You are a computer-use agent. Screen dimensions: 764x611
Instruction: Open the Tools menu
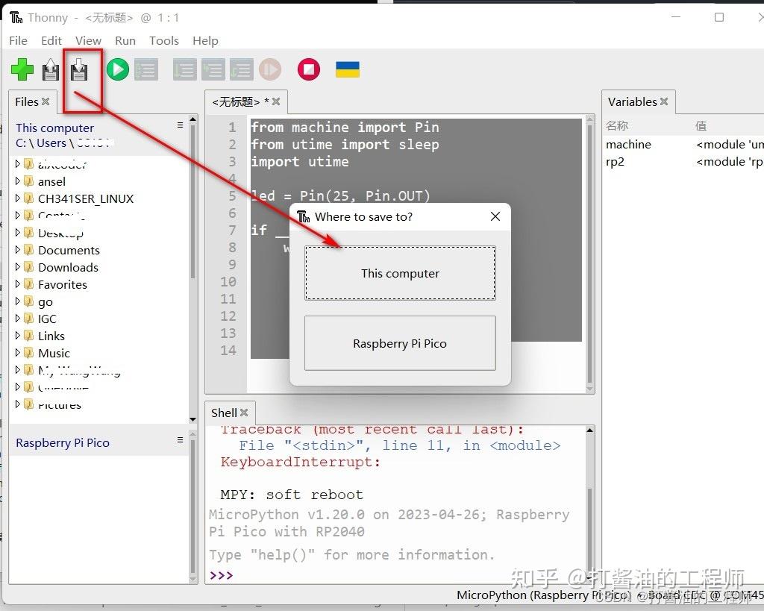164,40
